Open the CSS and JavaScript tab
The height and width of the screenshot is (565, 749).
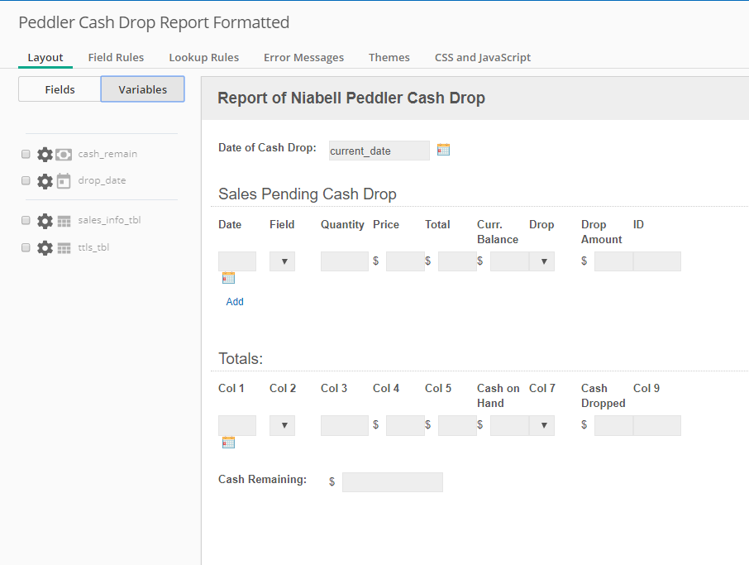483,57
